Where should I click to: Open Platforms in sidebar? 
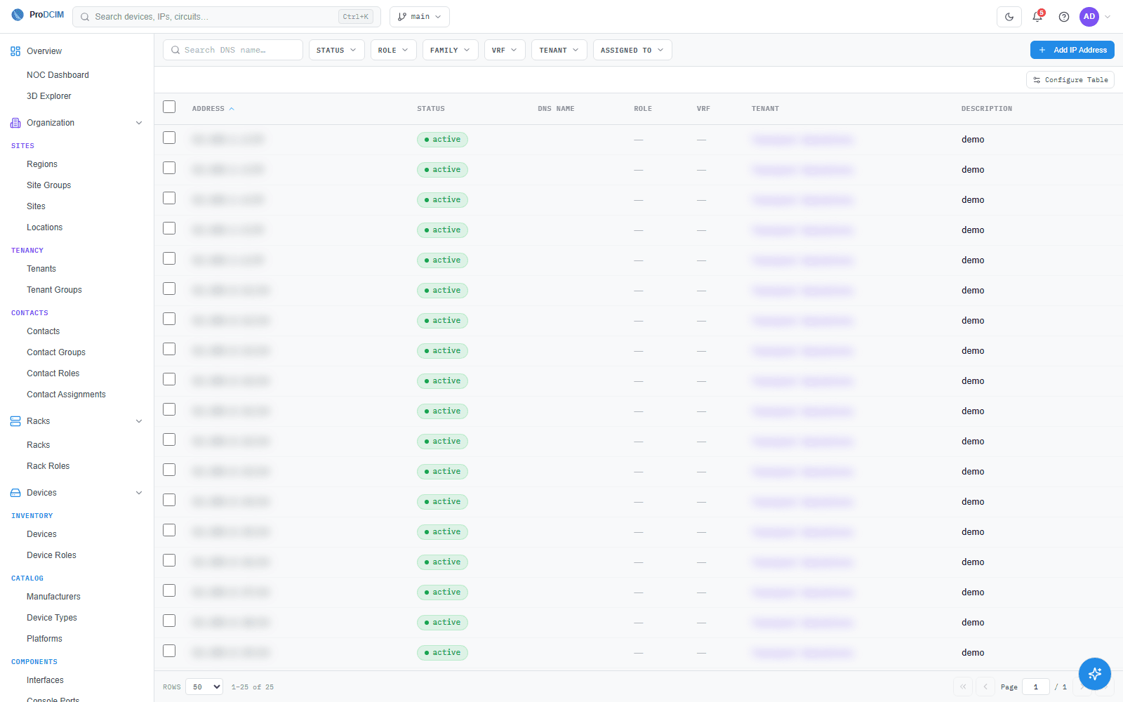[44, 639]
